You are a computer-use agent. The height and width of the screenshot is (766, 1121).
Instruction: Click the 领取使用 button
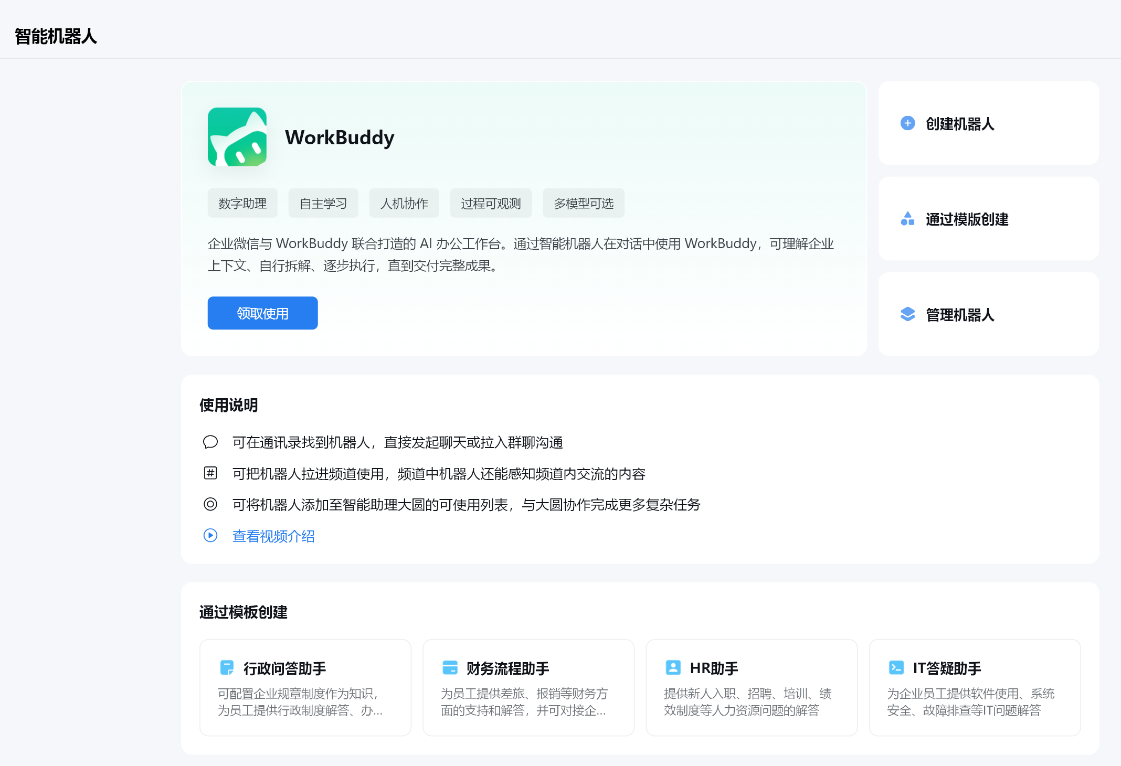pyautogui.click(x=262, y=313)
